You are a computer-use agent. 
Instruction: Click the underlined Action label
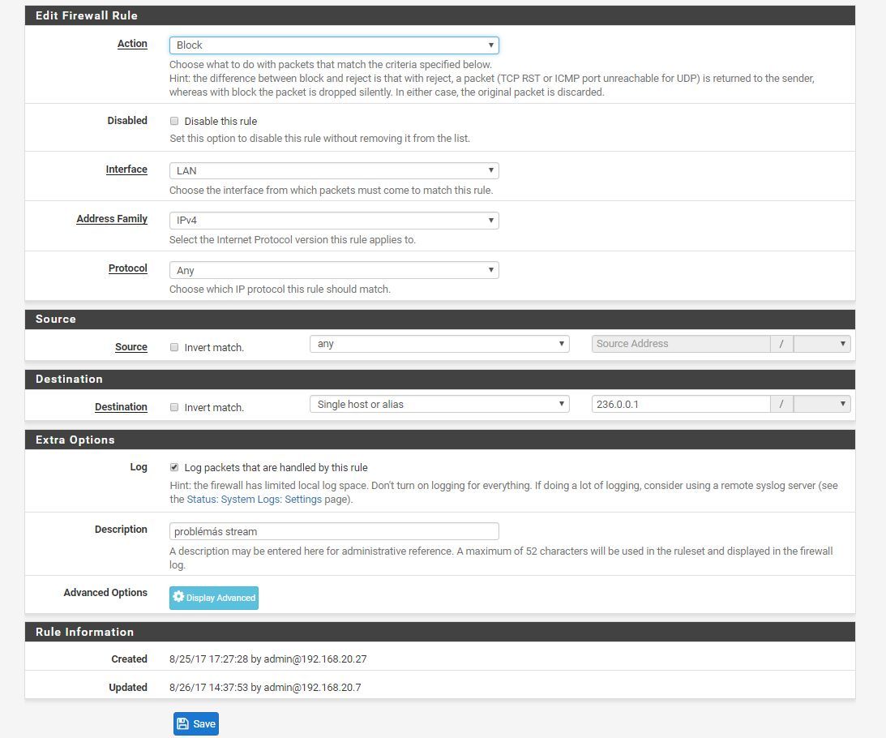132,44
